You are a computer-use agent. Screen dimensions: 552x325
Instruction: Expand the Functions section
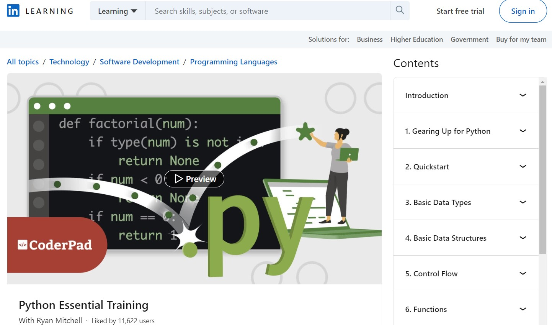(x=466, y=309)
